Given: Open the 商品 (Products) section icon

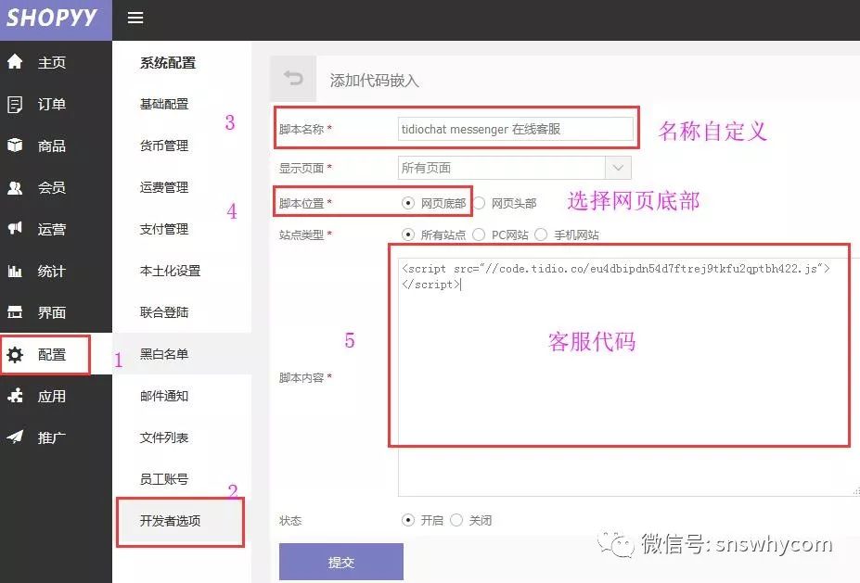Looking at the screenshot, I should [13, 146].
